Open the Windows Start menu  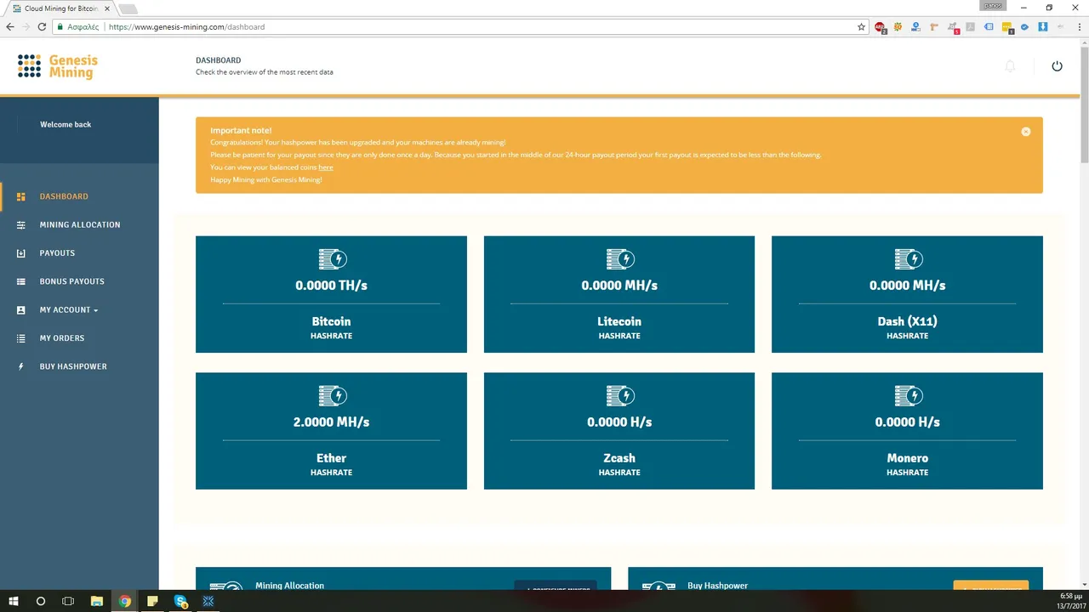tap(13, 601)
